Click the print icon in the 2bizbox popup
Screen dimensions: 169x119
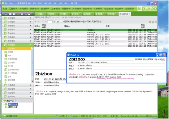point(163,59)
